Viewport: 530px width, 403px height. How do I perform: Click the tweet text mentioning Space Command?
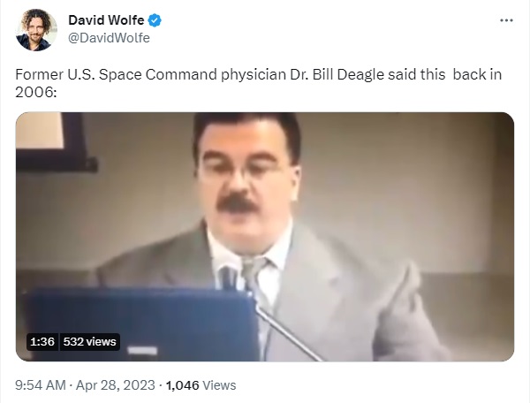(259, 83)
